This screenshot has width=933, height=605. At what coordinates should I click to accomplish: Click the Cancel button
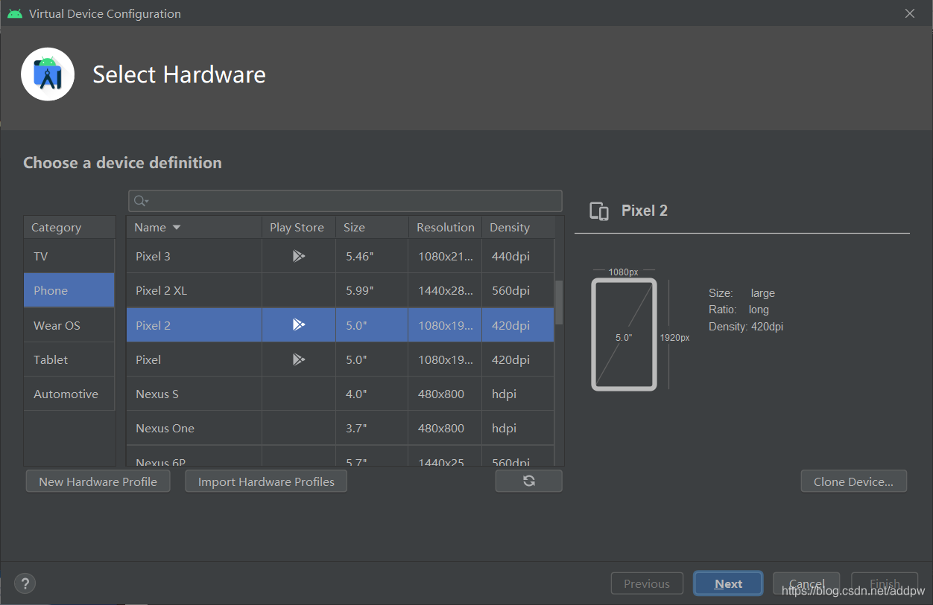pos(806,583)
